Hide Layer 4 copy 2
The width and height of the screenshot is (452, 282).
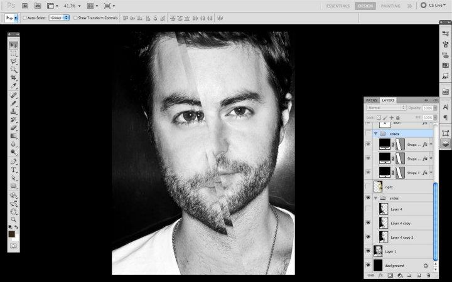[368, 237]
